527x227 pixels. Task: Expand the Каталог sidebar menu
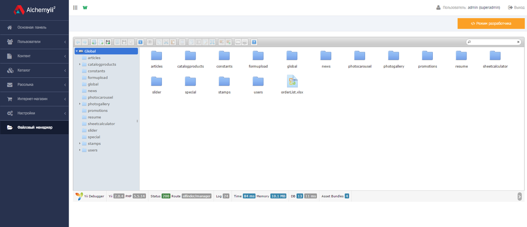(x=34, y=70)
